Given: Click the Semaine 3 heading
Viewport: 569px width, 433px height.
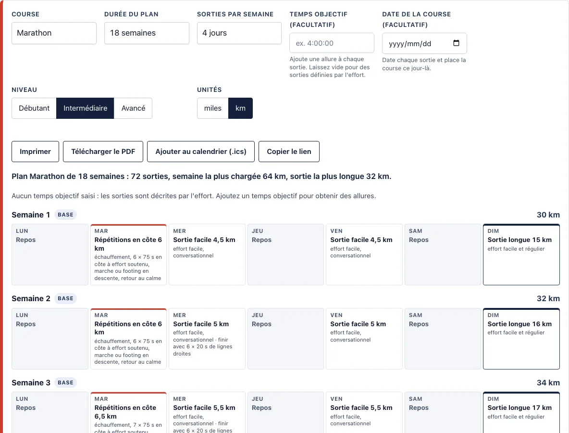Looking at the screenshot, I should pyautogui.click(x=31, y=382).
